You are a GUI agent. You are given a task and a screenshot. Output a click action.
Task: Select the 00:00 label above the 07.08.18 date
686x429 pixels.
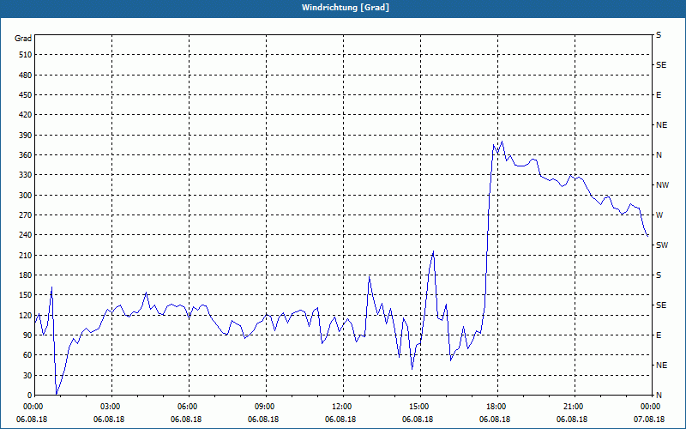[x=651, y=406]
